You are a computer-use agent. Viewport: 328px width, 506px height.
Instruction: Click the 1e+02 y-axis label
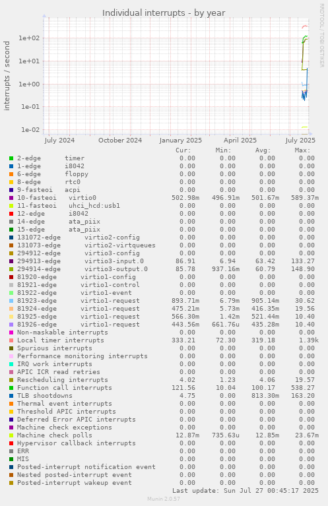[29, 38]
